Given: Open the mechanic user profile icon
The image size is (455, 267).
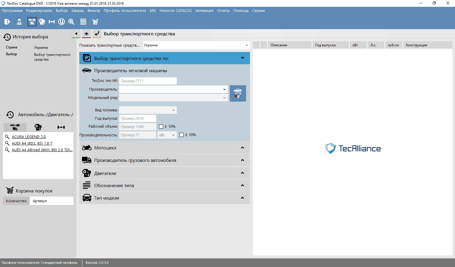Looking at the screenshot, I should click(19, 22).
